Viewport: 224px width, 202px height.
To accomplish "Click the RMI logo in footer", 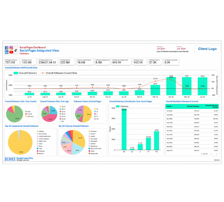I will (x=10, y=159).
